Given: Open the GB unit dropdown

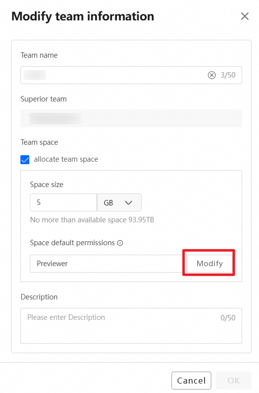Looking at the screenshot, I should (x=119, y=202).
